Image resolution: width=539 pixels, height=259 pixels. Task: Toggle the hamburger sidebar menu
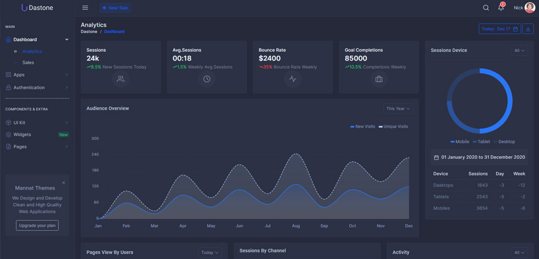(x=85, y=8)
